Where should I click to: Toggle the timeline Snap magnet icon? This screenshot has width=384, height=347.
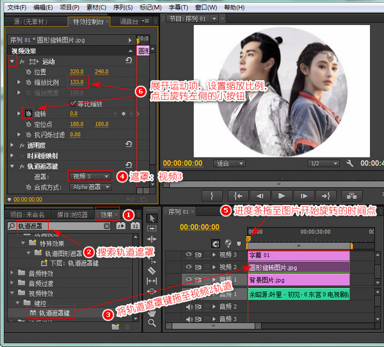[x=216, y=243]
